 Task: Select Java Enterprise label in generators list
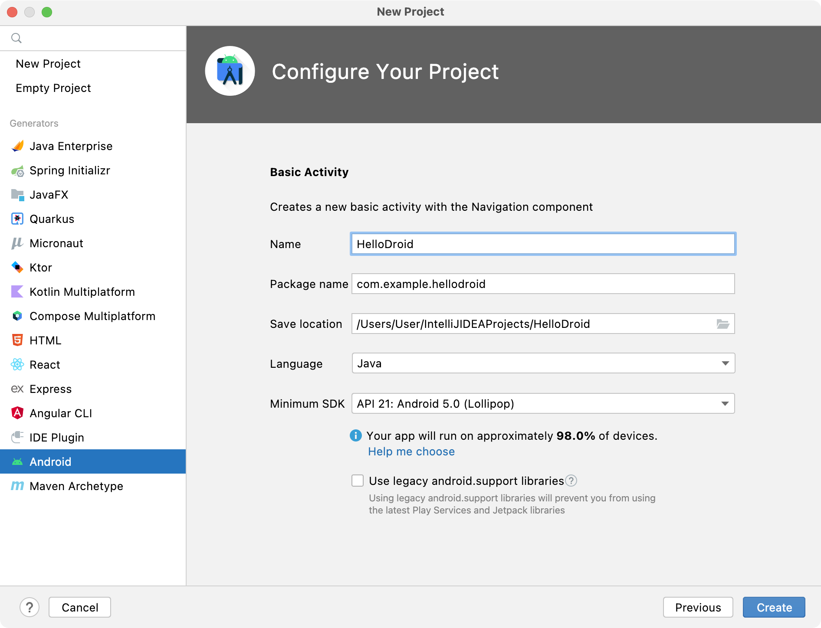[71, 146]
